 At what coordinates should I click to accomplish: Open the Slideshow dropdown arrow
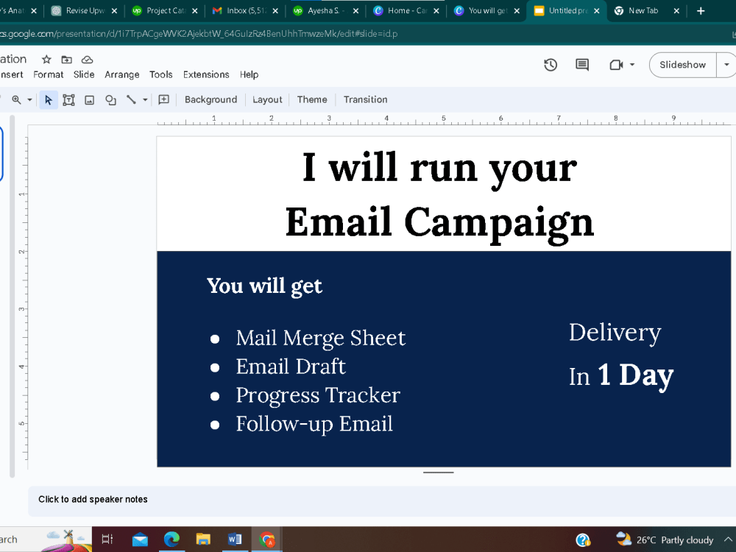(x=726, y=65)
